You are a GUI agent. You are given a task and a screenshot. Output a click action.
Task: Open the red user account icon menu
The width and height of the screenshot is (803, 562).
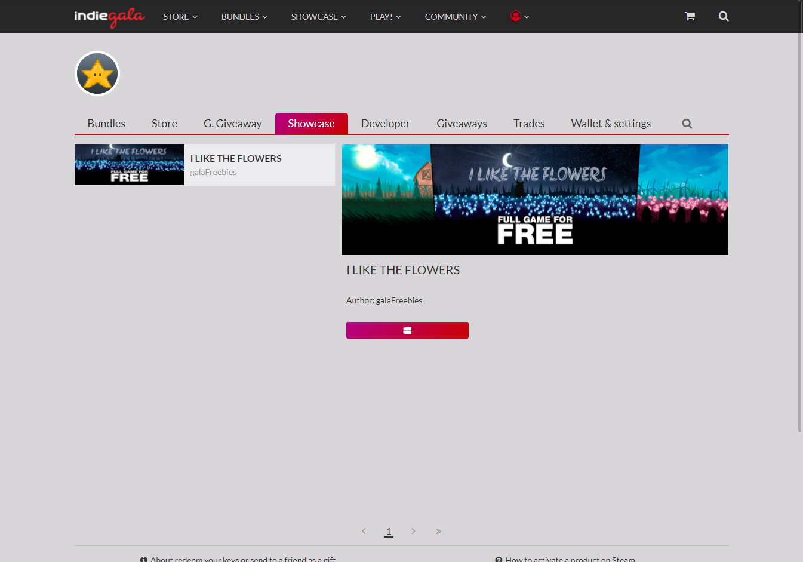[x=519, y=16]
